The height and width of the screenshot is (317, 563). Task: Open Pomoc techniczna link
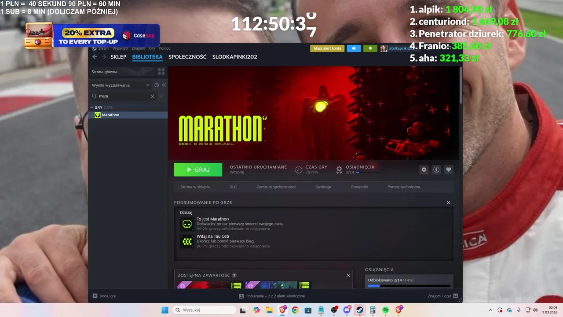[x=404, y=187]
